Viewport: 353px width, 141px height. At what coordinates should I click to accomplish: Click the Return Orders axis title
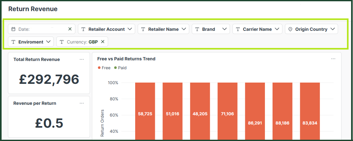click(102, 123)
